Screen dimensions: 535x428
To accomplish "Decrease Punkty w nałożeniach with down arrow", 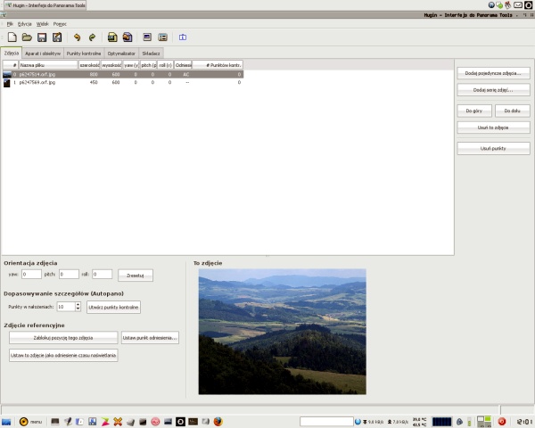I will pos(78,309).
